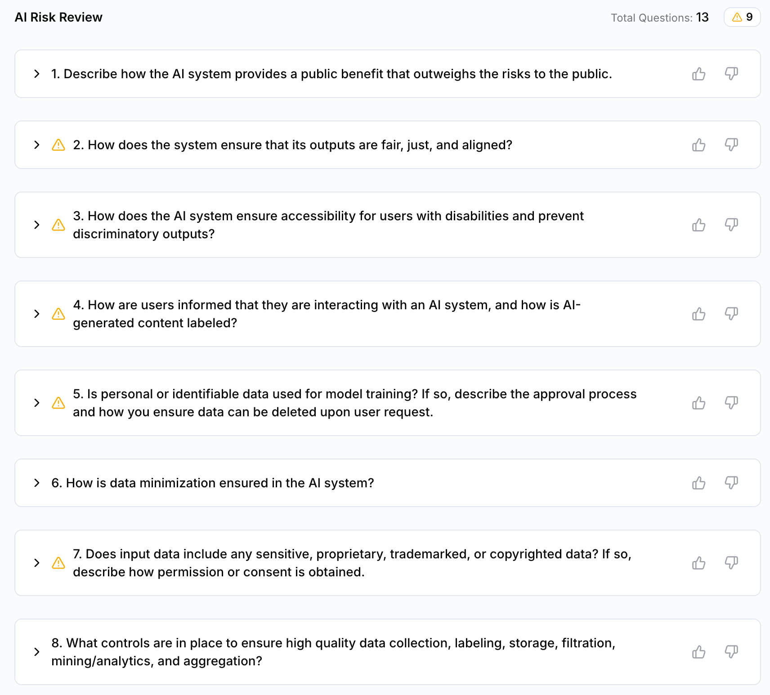Click the AI Risk Review heading

(58, 17)
